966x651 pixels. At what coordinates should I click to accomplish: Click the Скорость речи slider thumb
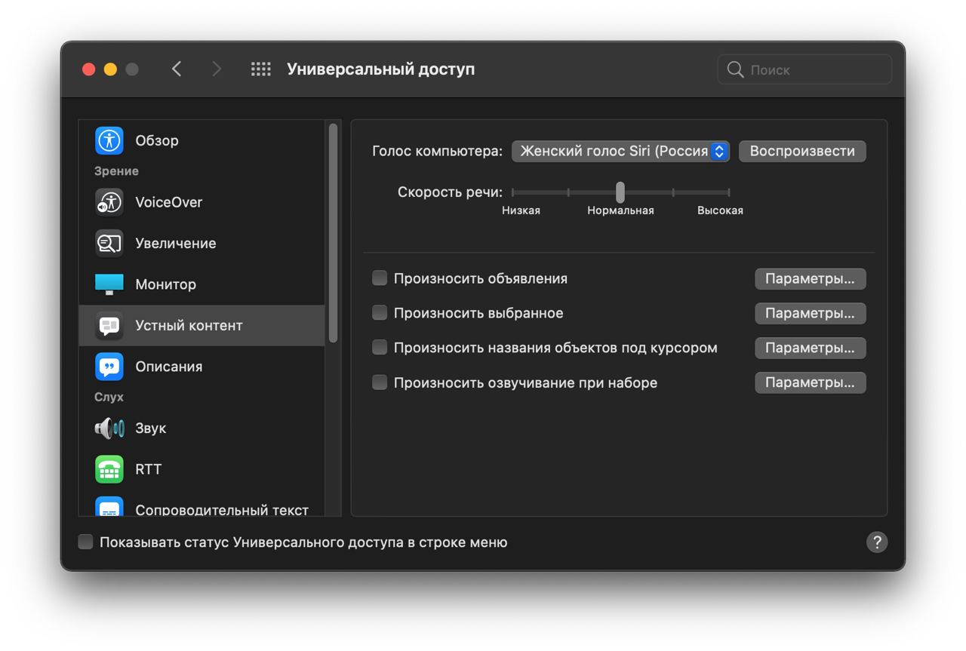pos(620,192)
